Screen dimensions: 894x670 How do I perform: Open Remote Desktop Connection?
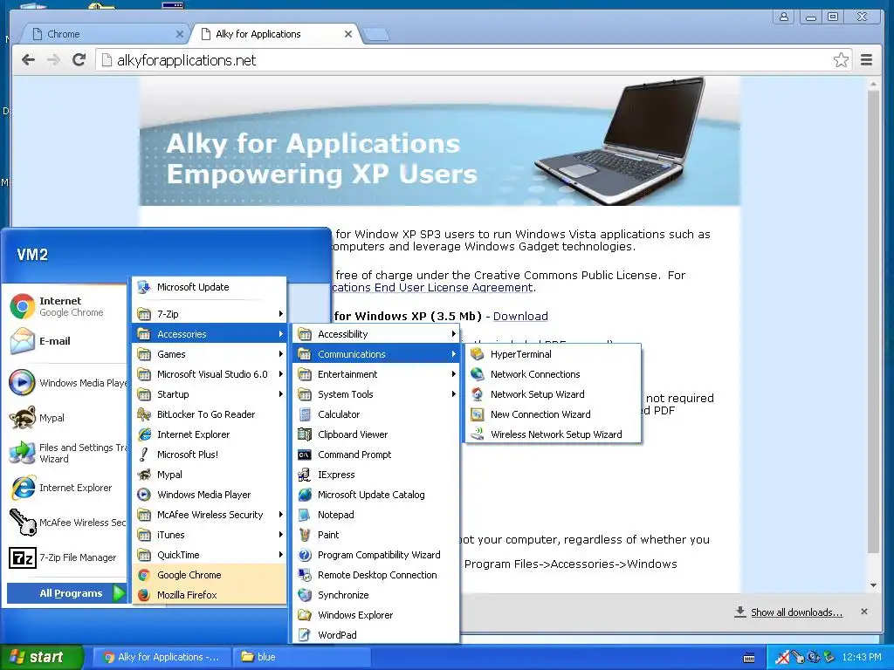coord(375,575)
